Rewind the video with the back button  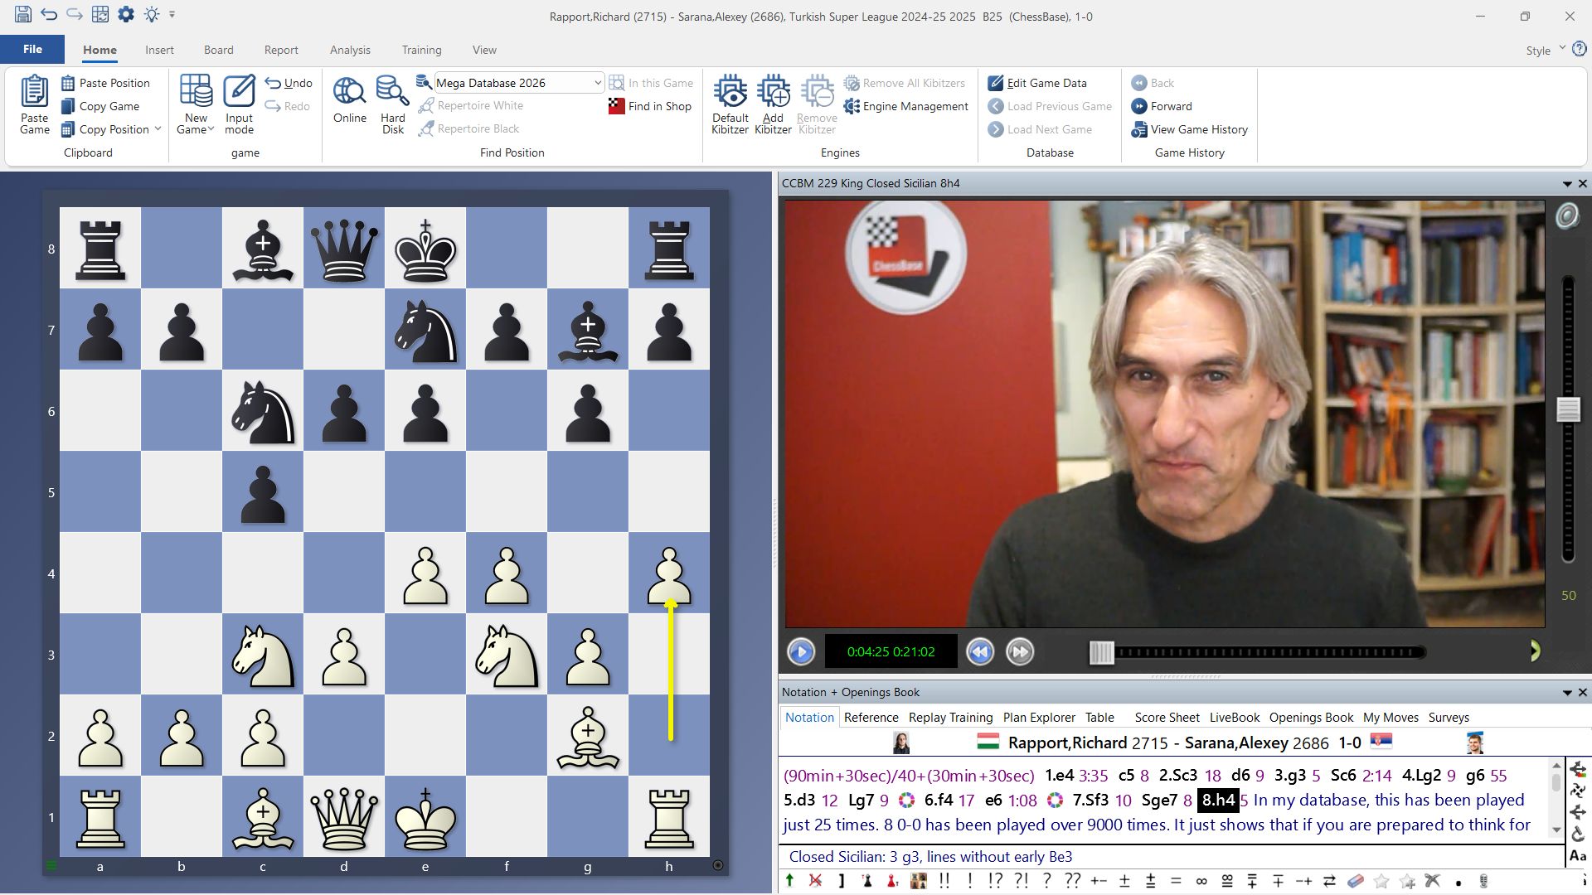click(x=980, y=652)
